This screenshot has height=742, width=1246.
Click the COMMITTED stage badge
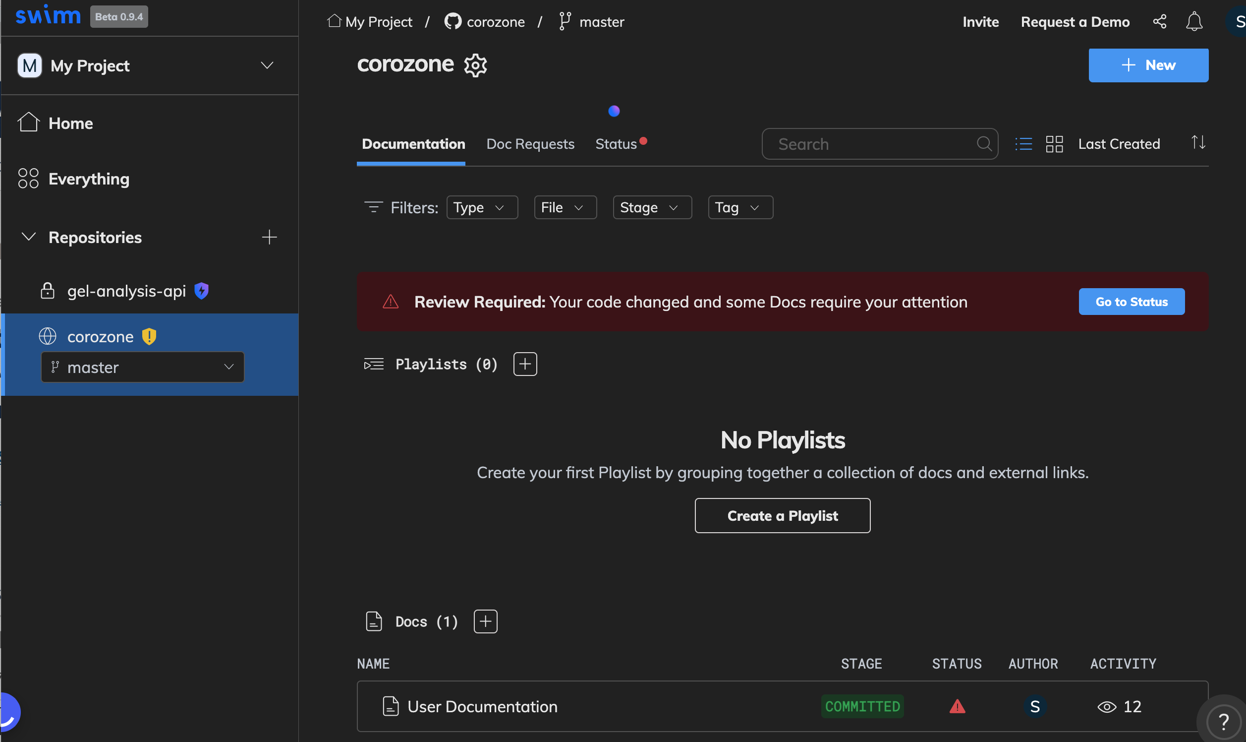[x=862, y=706]
